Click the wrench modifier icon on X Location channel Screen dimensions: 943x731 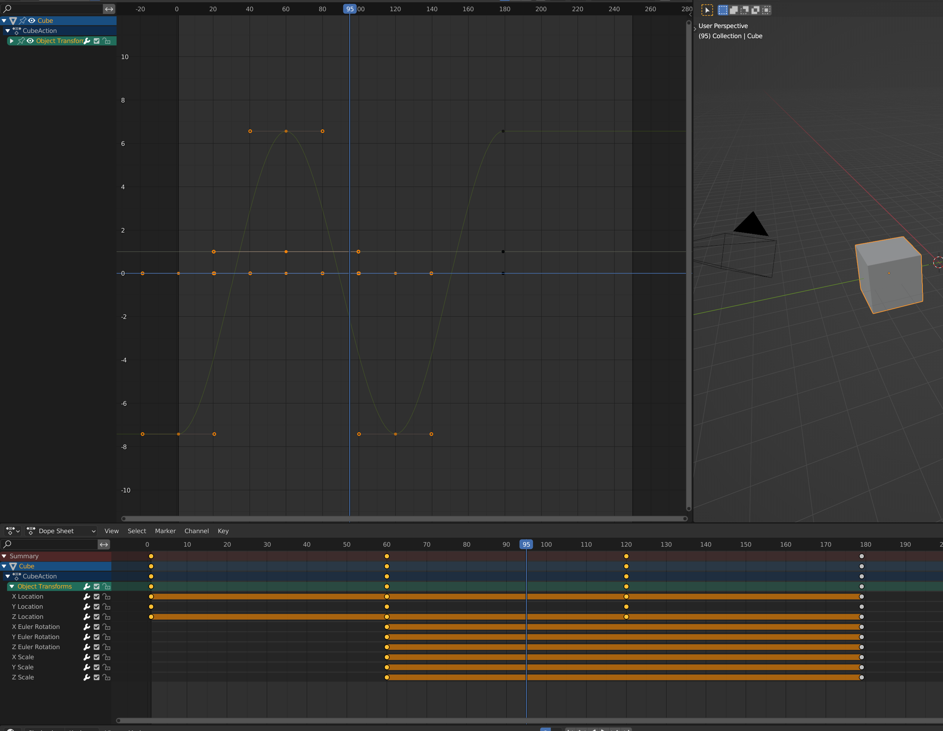(87, 596)
